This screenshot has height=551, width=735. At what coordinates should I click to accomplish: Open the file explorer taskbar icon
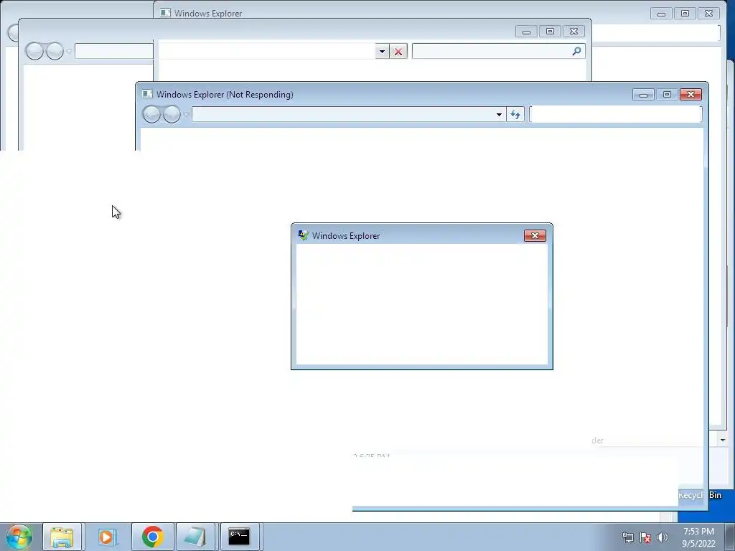click(x=62, y=537)
